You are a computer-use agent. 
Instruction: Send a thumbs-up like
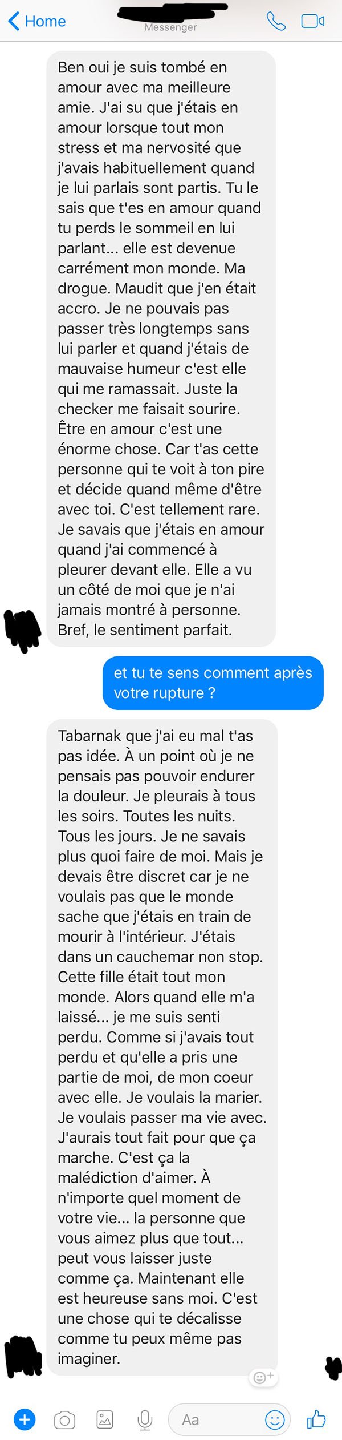point(316,1419)
